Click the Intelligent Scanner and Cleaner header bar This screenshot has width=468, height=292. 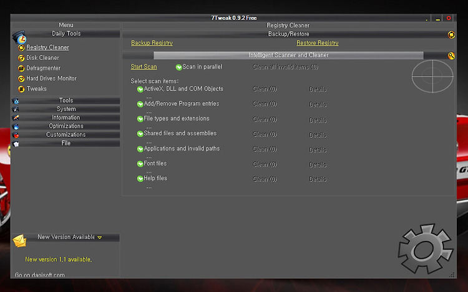(288, 56)
